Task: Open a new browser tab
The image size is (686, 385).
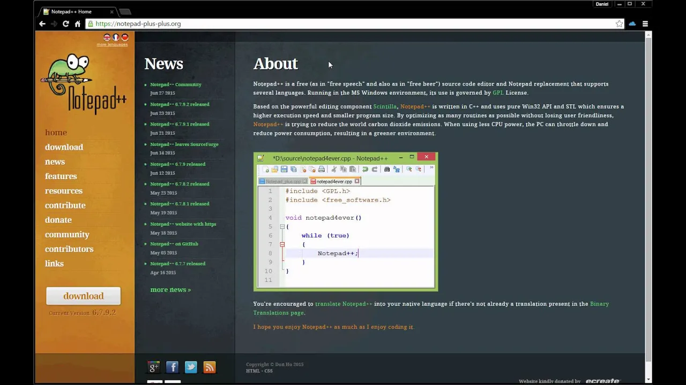Action: click(125, 11)
